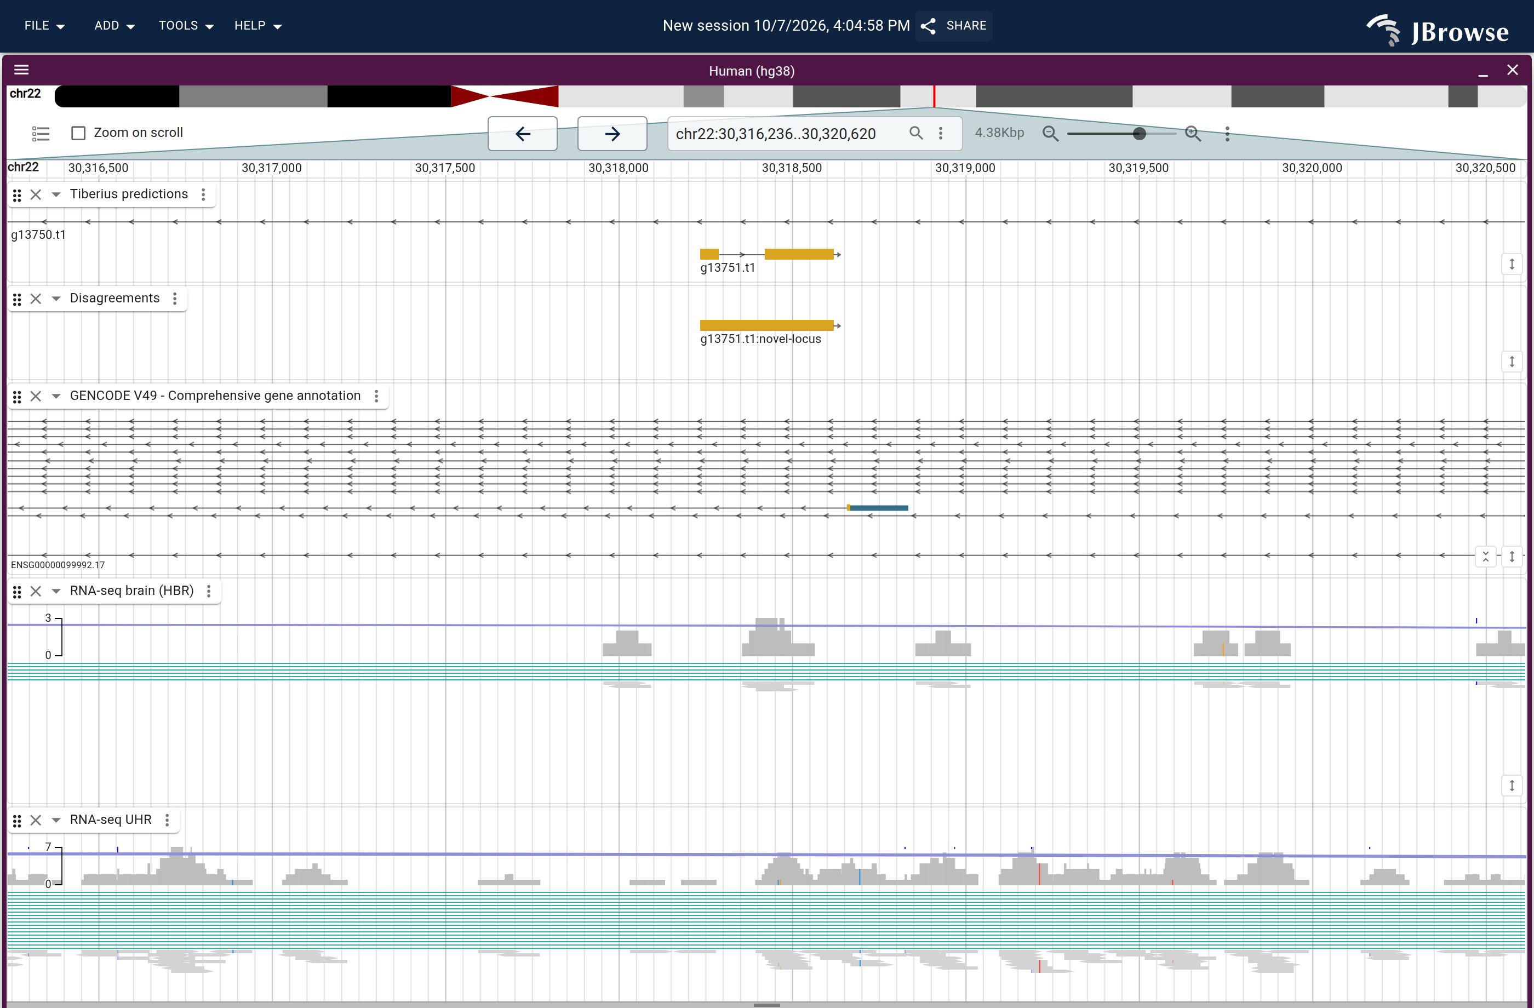
Task: Open the TOOLS menu
Action: [186, 26]
